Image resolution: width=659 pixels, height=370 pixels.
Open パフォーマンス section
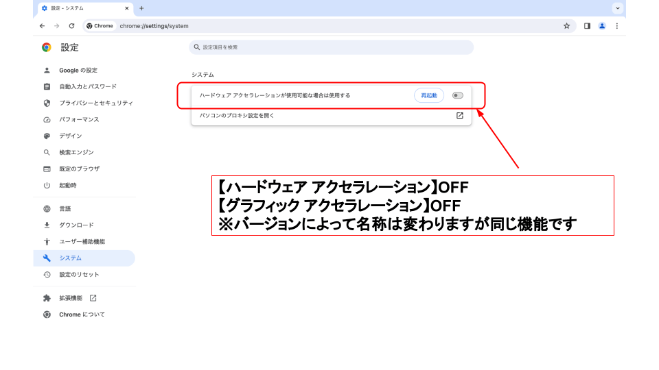(79, 119)
